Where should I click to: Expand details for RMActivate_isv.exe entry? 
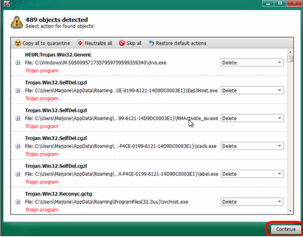pos(18,118)
